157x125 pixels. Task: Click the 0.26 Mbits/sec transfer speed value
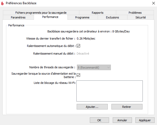pyautogui.click(x=86, y=39)
